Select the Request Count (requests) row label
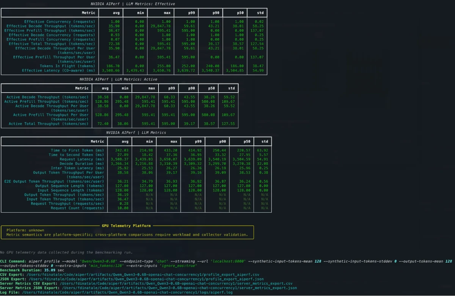 pos(77,208)
